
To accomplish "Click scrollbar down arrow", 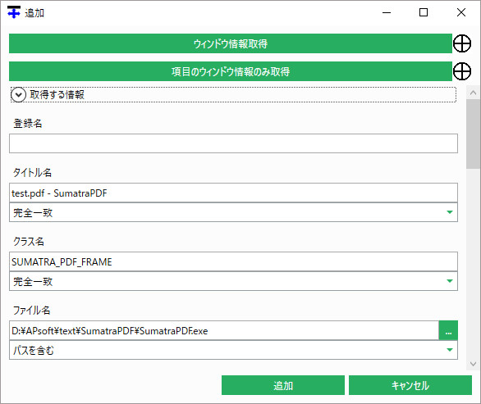I will [x=473, y=364].
